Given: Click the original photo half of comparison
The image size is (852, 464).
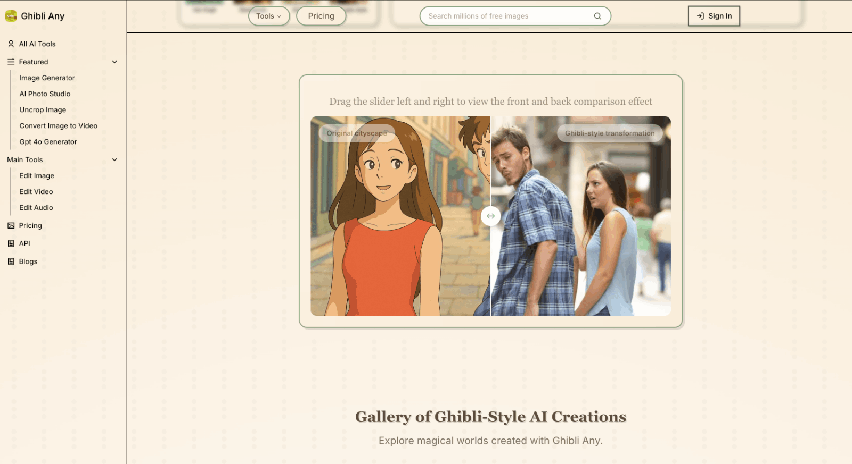Looking at the screenshot, I should [x=581, y=216].
